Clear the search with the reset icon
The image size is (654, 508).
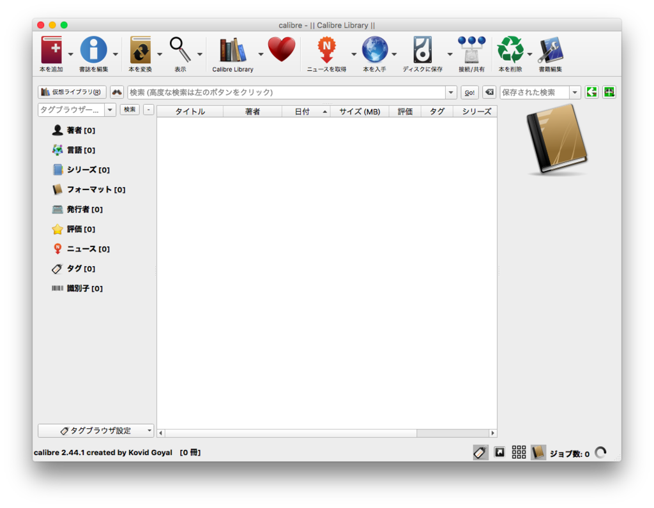click(x=489, y=92)
